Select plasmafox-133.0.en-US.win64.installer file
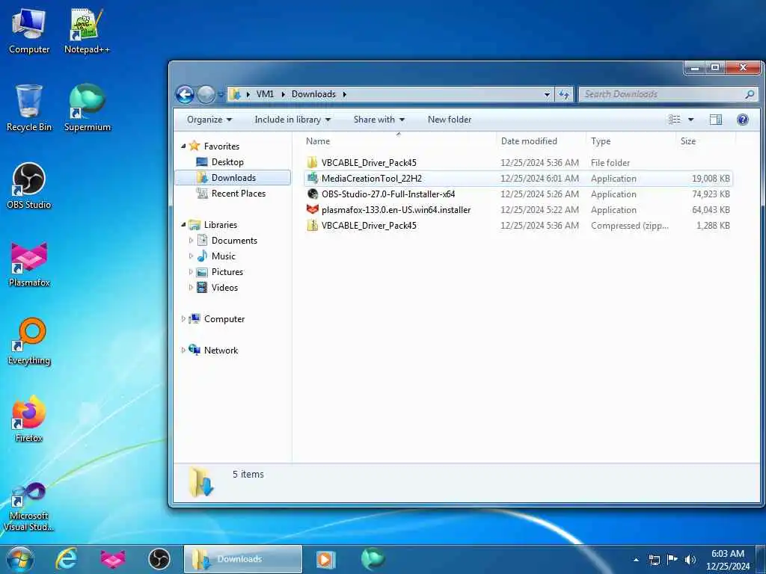 coord(518,210)
